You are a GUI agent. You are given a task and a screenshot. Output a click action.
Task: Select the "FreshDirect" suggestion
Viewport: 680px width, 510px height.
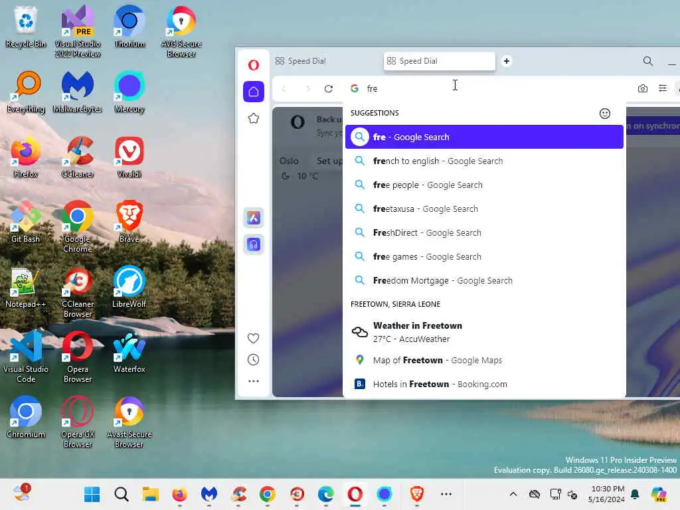484,233
